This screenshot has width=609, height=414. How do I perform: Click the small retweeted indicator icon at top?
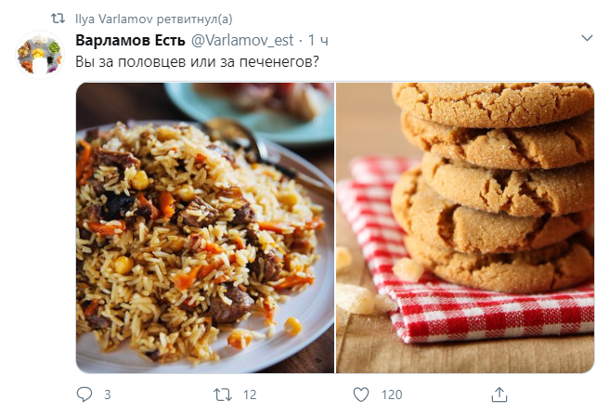tap(58, 18)
